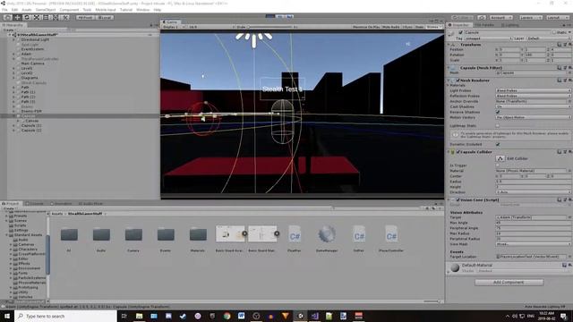
Task: Open the collider Direction dropdown
Action: pyautogui.click(x=534, y=192)
